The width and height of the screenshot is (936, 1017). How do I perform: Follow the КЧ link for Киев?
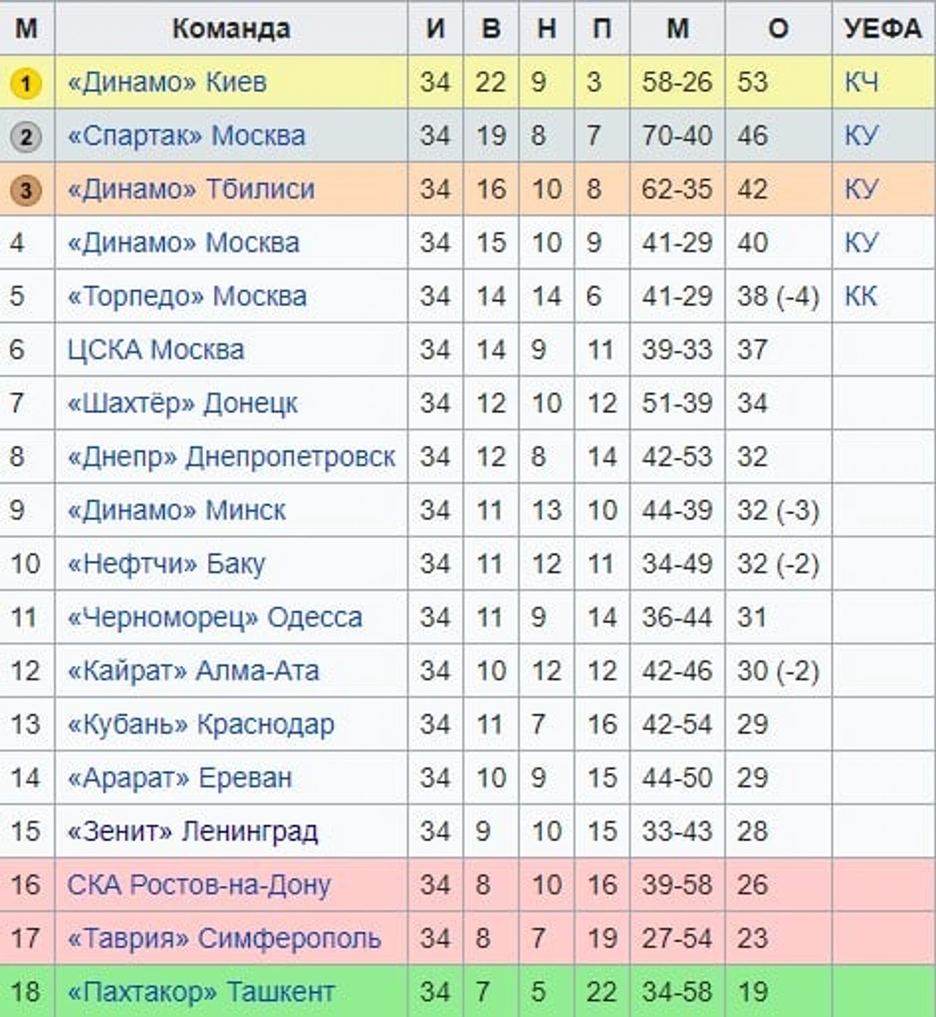(861, 83)
